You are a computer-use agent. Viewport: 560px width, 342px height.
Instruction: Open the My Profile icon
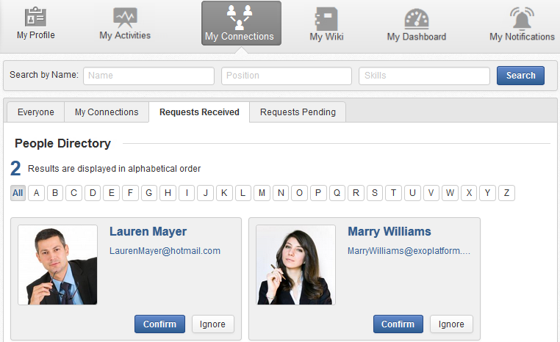coord(35,17)
